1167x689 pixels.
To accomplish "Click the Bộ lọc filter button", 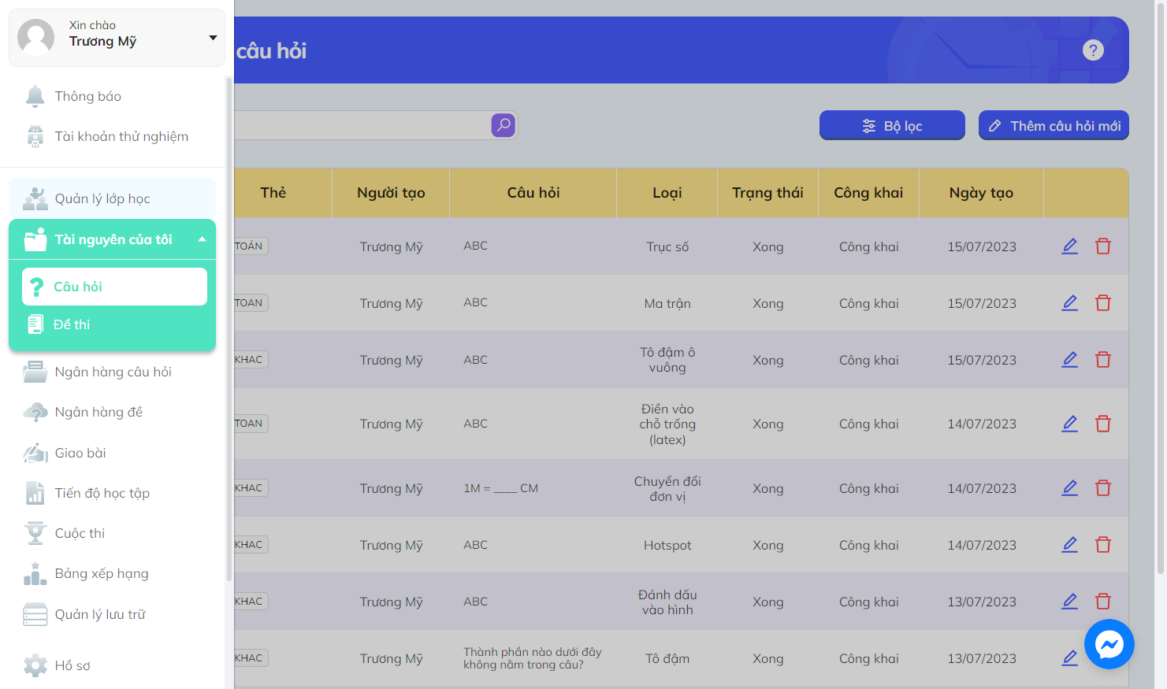I will 892,126.
